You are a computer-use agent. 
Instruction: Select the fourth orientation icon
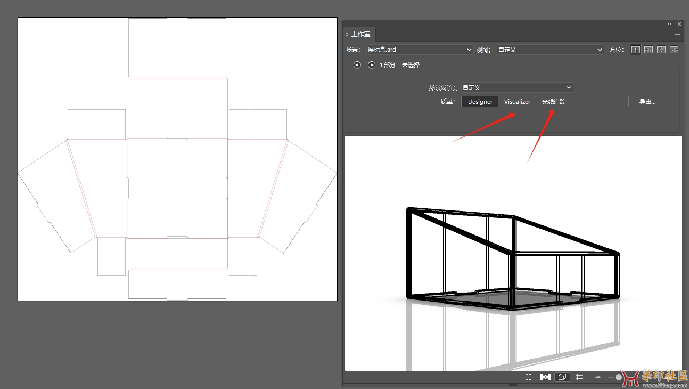coord(674,50)
